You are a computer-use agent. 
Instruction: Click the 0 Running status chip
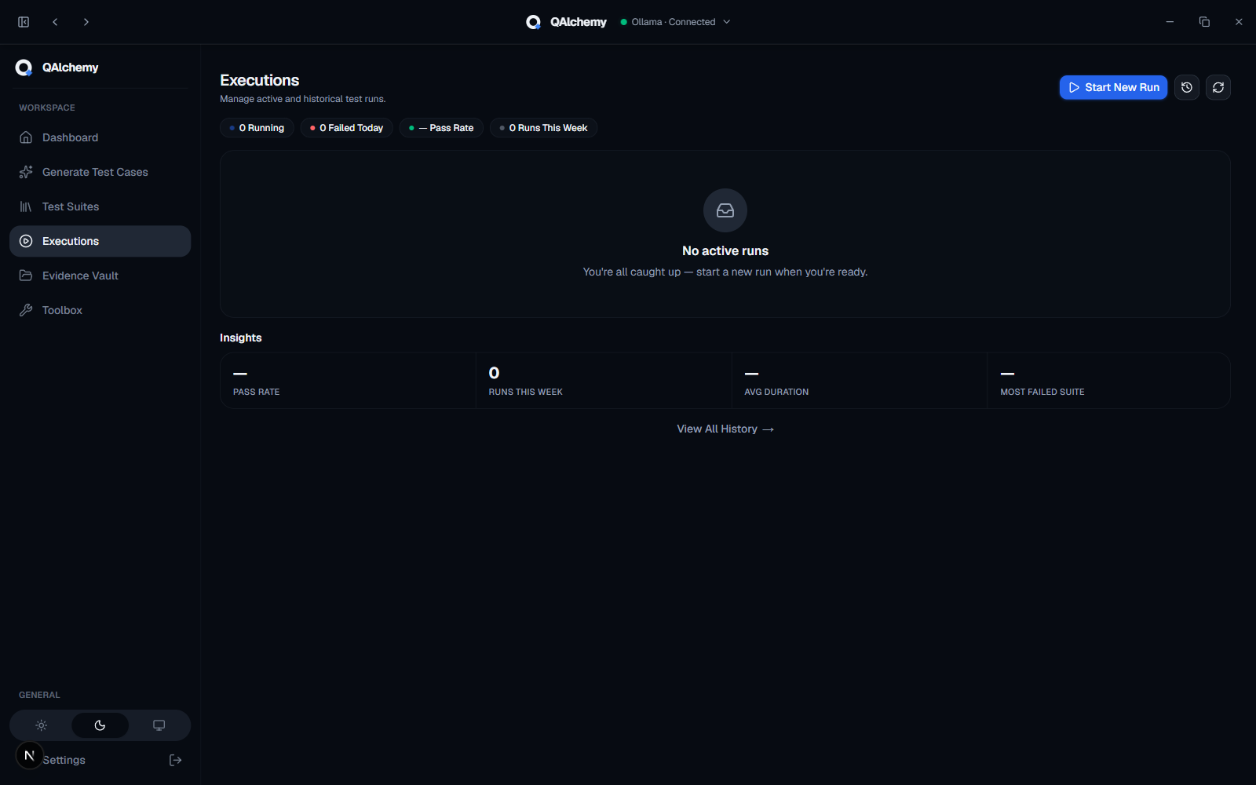257,128
